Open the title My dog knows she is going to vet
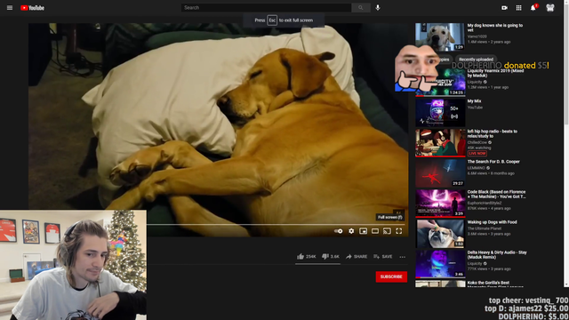 [x=495, y=28]
